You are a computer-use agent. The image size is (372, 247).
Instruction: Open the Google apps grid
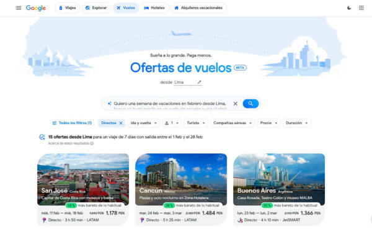tap(361, 8)
